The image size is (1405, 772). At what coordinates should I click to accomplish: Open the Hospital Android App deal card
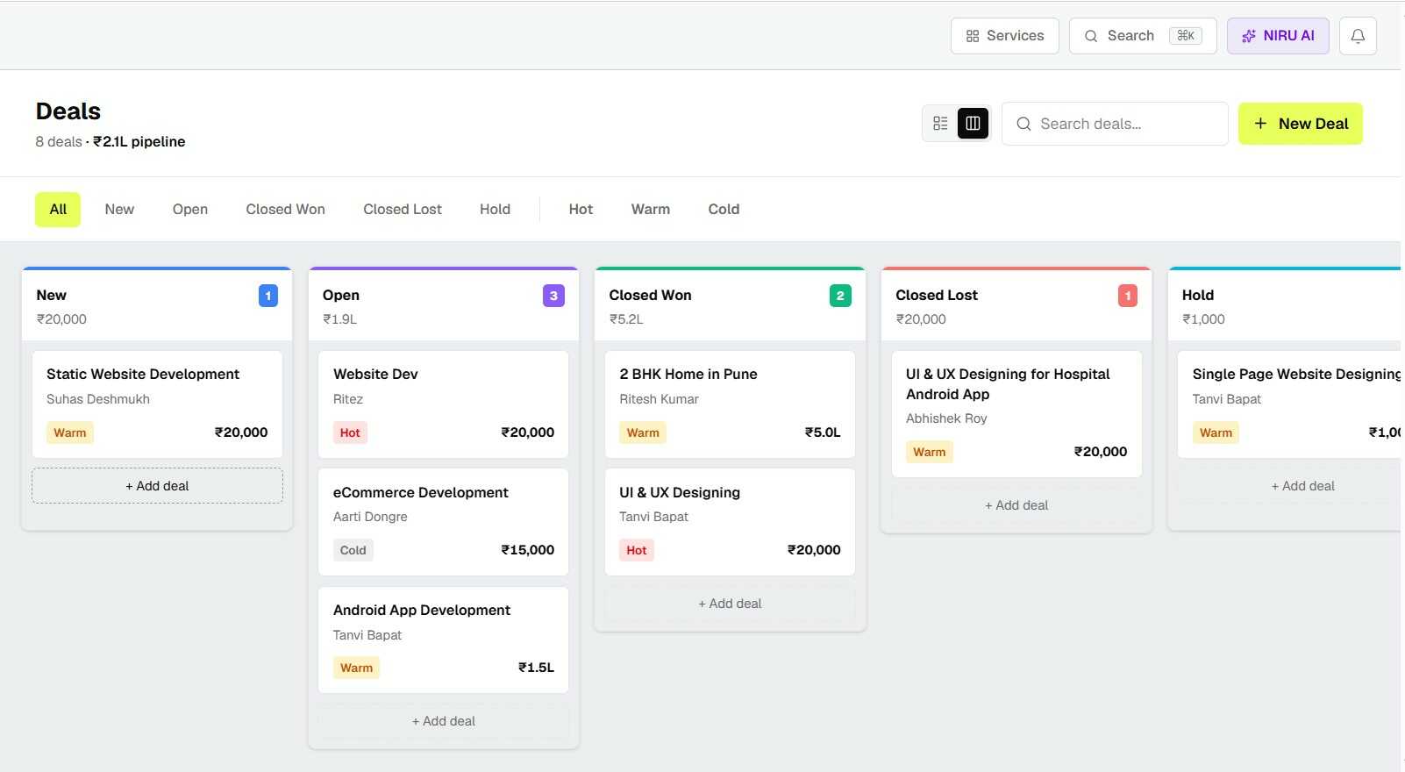pyautogui.click(x=1016, y=414)
